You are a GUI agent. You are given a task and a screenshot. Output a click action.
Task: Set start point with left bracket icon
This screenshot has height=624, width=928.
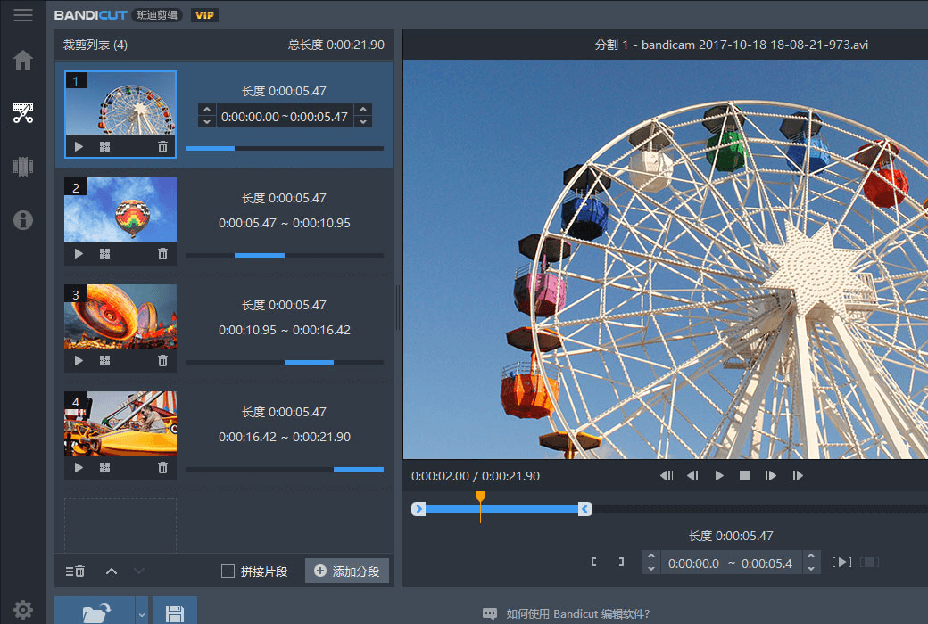593,562
